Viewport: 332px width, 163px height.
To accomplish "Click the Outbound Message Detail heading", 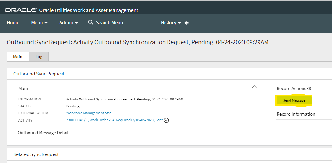I will (43, 133).
